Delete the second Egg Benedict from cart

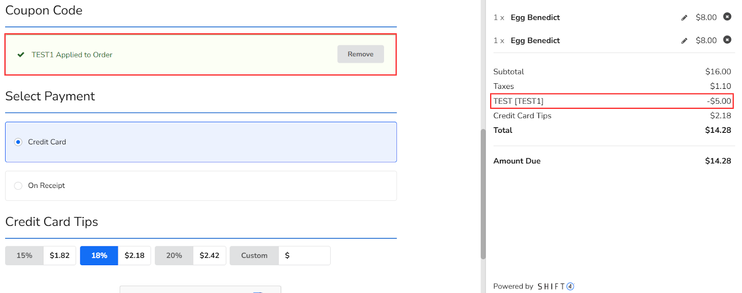pos(727,40)
